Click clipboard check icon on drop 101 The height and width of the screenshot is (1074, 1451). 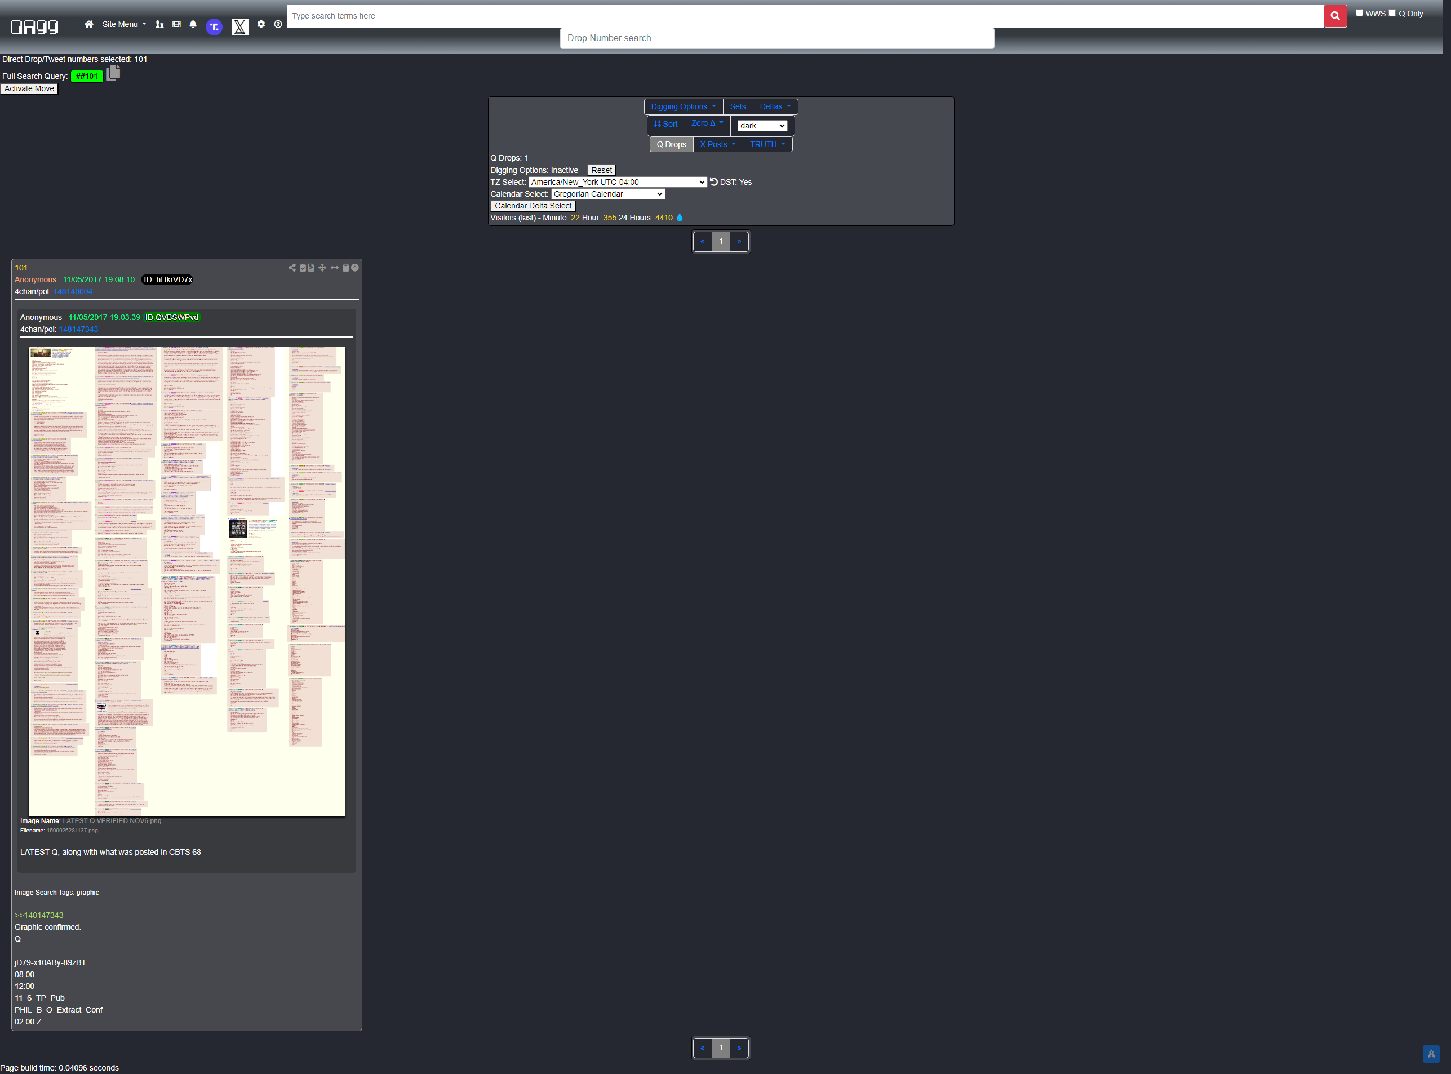tap(302, 267)
